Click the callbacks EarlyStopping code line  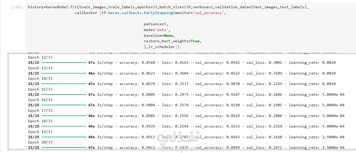150,13
